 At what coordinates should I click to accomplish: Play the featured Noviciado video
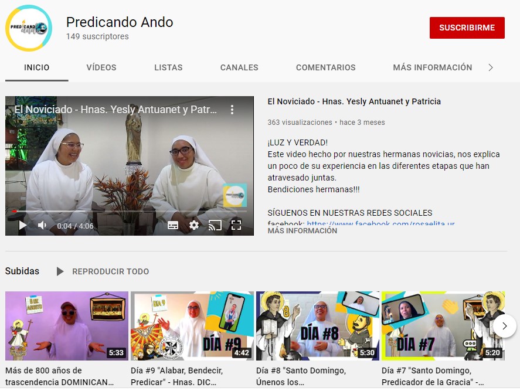click(x=23, y=225)
